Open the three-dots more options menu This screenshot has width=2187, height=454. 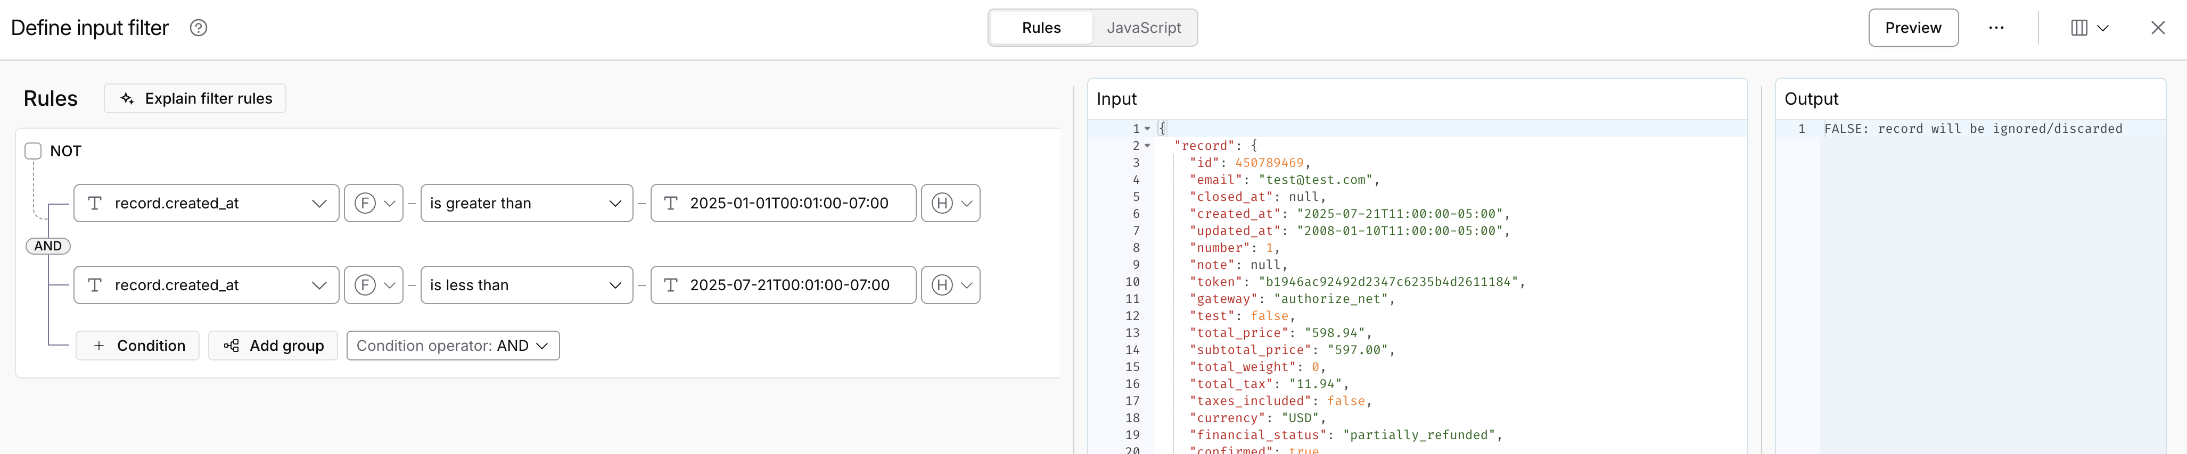1996,28
